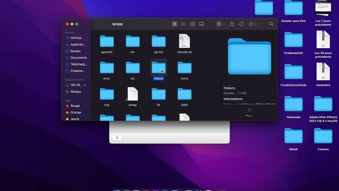Select the icons folder
This screenshot has width=339, height=191.
(184, 68)
